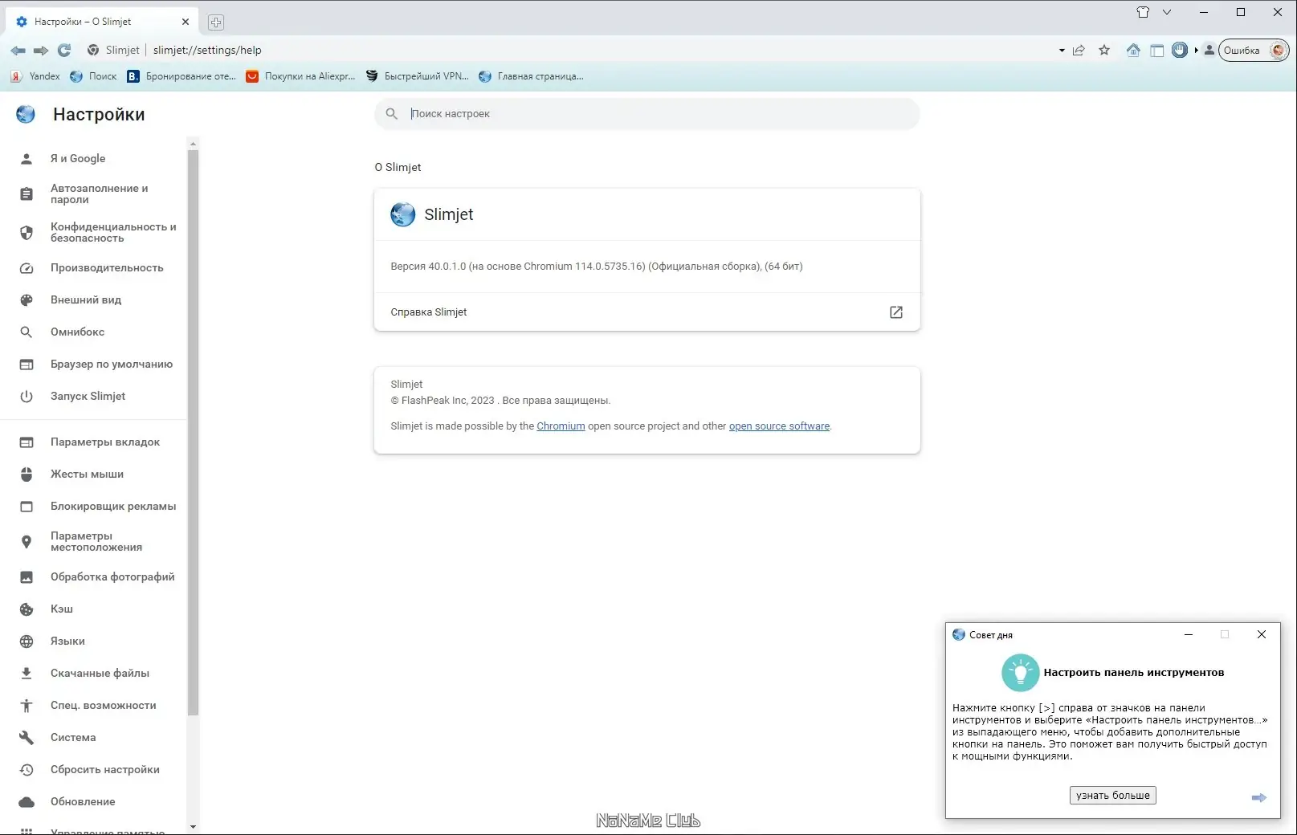Toggle the side panel icon
Screen dimensions: 1297x835
pyautogui.click(x=1156, y=50)
